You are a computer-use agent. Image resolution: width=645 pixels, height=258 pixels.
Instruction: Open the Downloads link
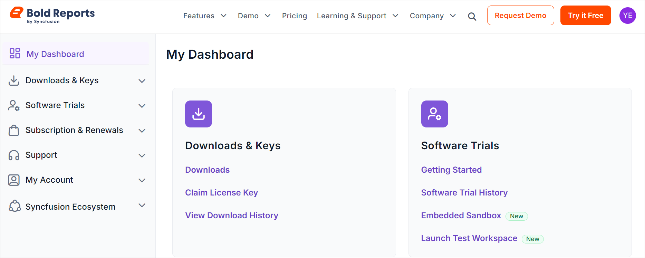tap(208, 170)
